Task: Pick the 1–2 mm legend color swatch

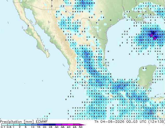Action: click(16, 125)
